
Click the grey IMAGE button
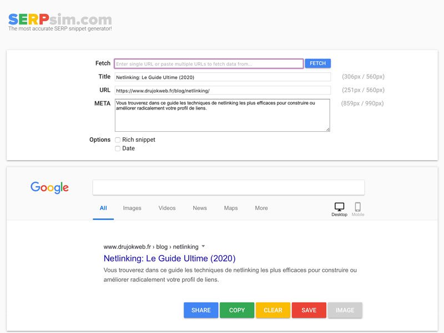pos(345,310)
